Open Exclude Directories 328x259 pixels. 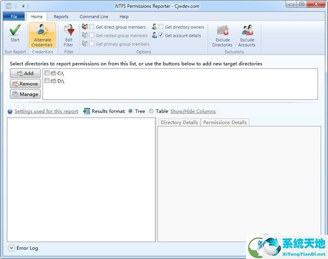tap(222, 36)
